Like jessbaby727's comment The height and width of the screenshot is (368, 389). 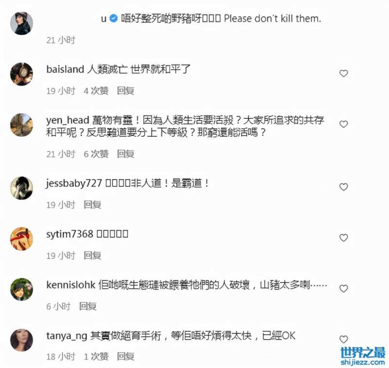[344, 187]
